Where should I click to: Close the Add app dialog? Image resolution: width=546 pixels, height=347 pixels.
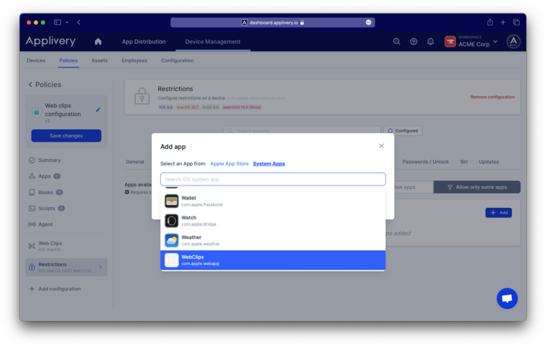click(381, 146)
